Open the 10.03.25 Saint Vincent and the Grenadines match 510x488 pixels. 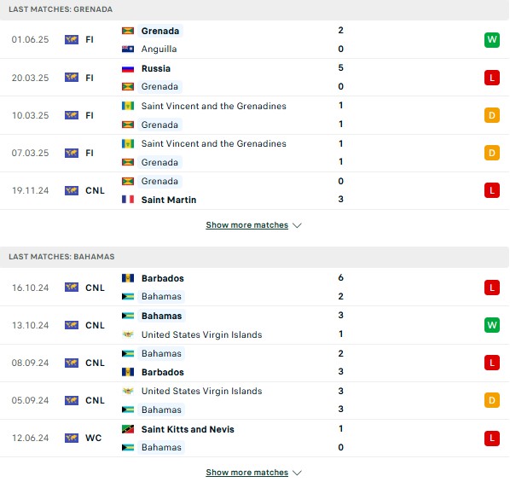(x=254, y=115)
